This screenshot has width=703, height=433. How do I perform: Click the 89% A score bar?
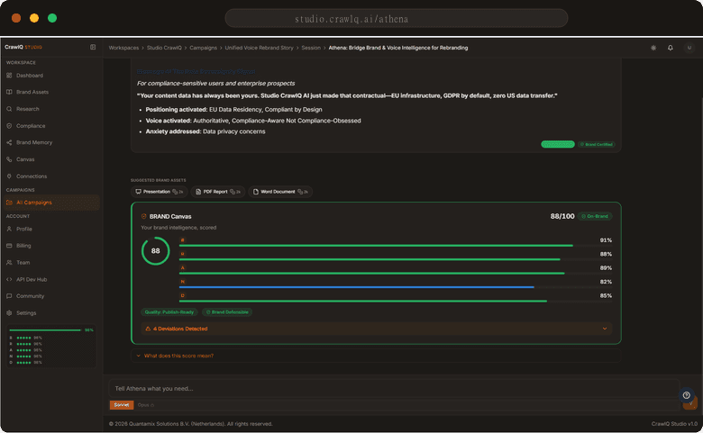396,271
